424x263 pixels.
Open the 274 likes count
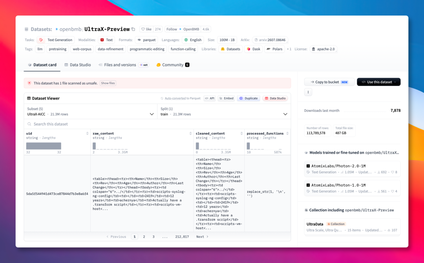(158, 29)
